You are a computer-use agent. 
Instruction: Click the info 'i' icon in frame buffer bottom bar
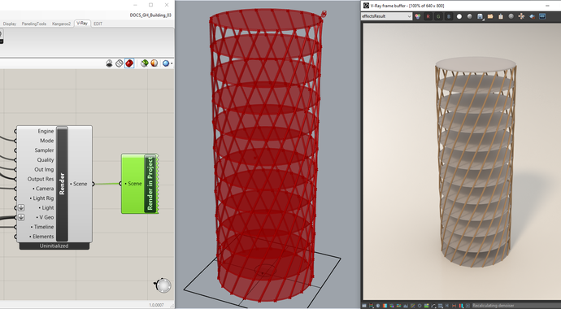point(378,306)
